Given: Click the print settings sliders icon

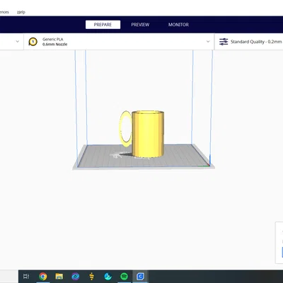Looking at the screenshot, I should 224,42.
